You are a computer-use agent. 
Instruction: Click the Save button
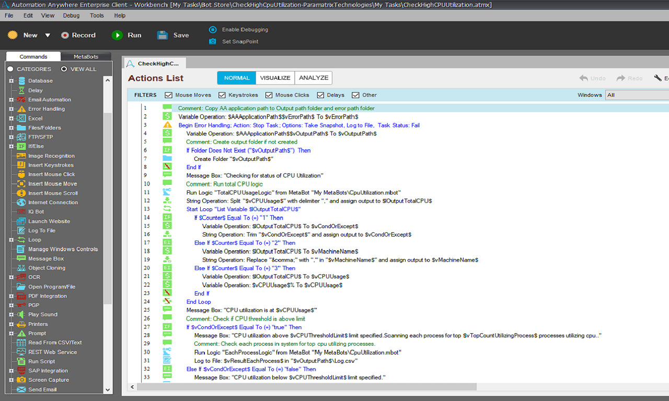(173, 36)
